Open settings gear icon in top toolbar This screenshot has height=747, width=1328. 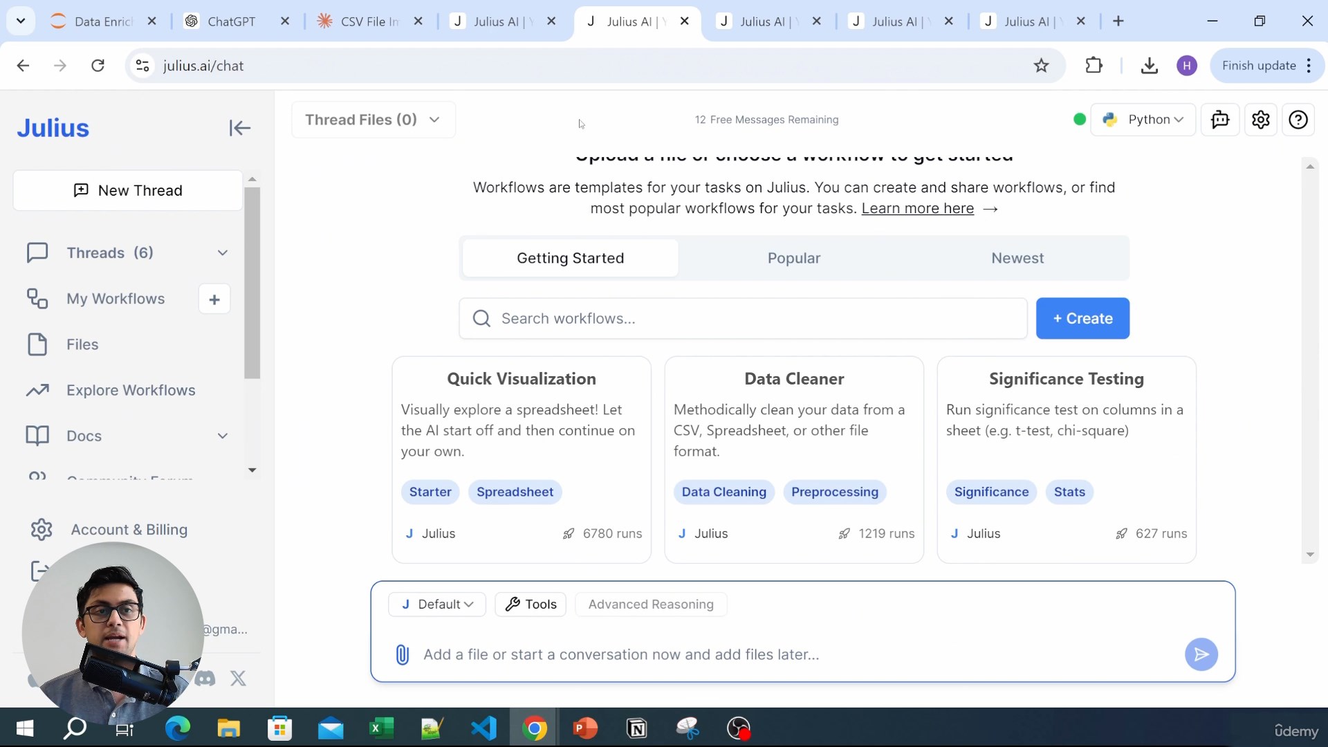(x=1260, y=120)
